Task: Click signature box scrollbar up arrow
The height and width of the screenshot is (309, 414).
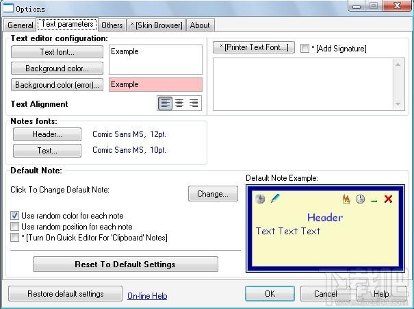Action: (x=398, y=64)
